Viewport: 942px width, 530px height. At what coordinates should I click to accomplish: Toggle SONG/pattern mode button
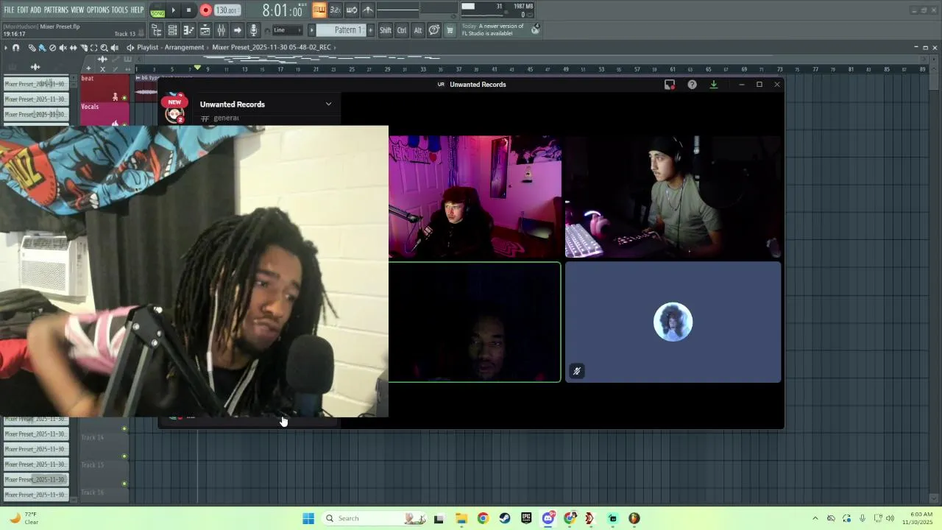(x=157, y=10)
